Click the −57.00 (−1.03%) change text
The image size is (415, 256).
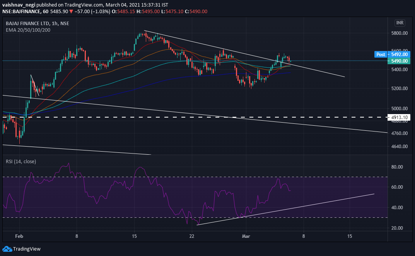[92, 11]
